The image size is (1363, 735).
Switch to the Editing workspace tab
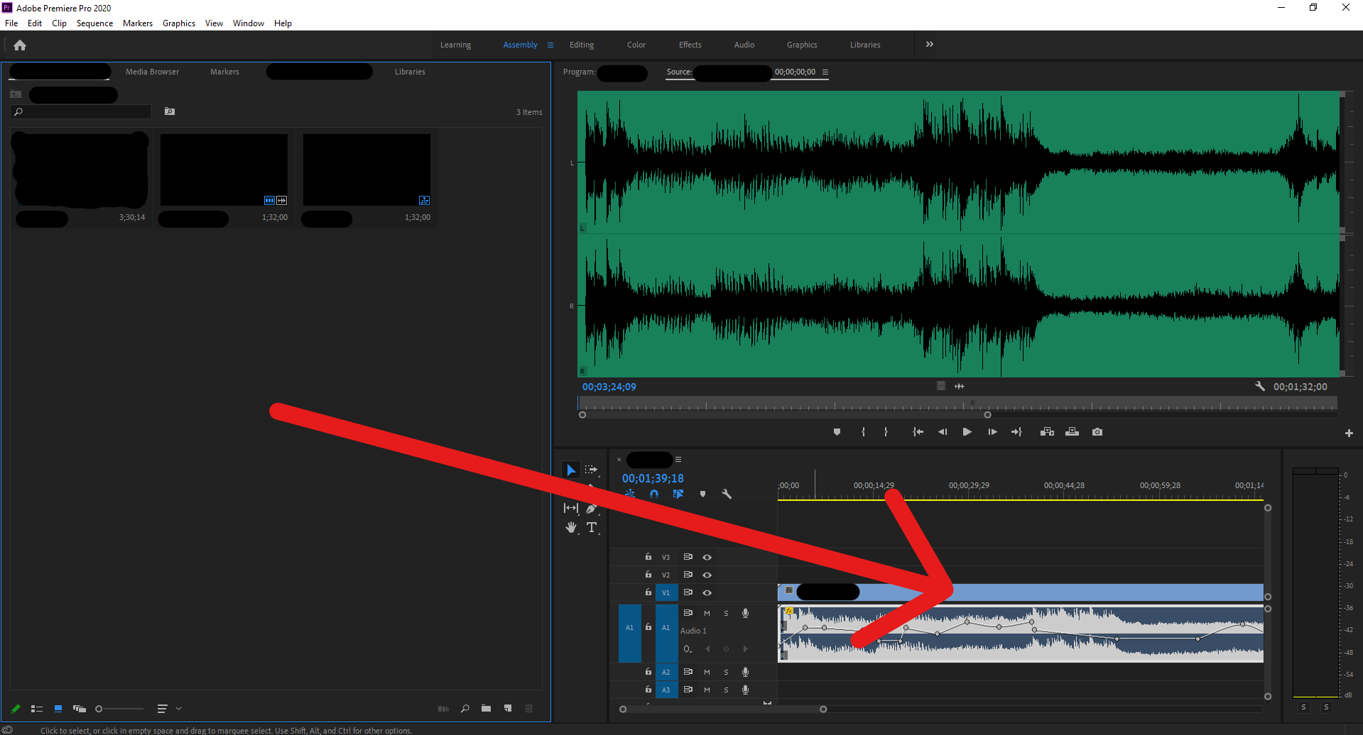[581, 44]
